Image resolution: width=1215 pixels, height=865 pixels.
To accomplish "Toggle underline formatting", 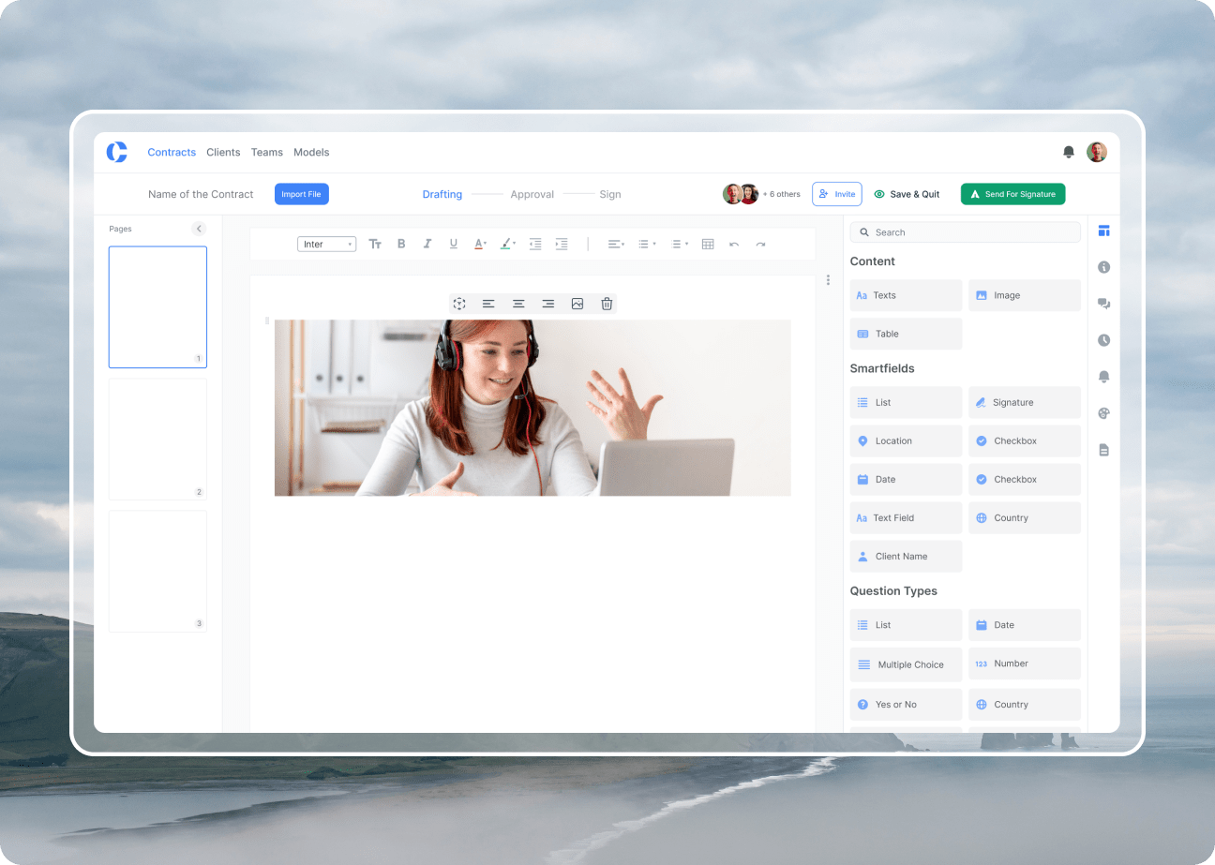I will [454, 244].
